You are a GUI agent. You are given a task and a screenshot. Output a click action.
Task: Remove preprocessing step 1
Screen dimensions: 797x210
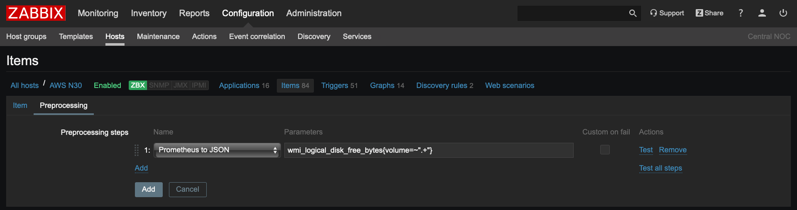click(x=672, y=150)
